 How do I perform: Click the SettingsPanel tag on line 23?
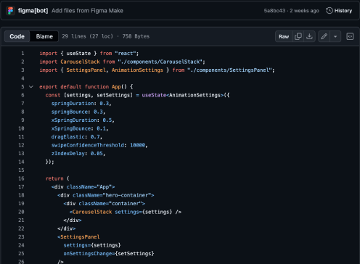pos(80,237)
